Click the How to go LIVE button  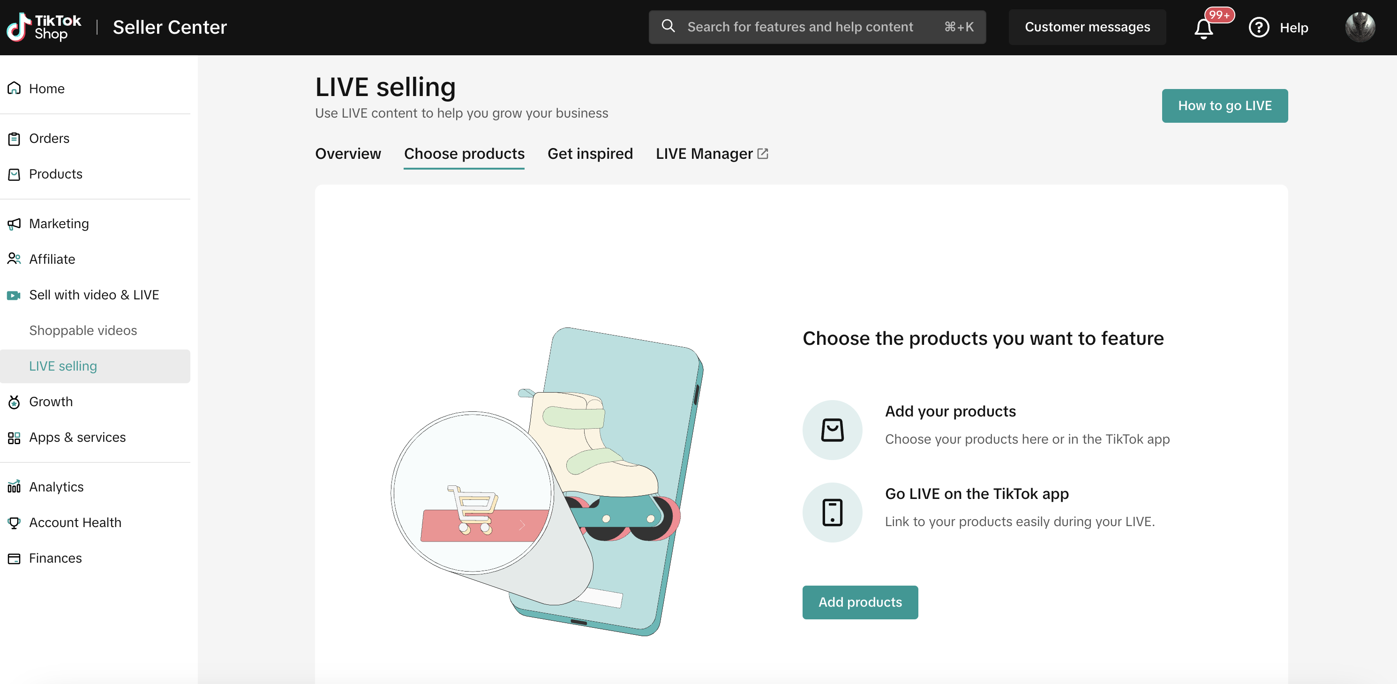pos(1224,106)
